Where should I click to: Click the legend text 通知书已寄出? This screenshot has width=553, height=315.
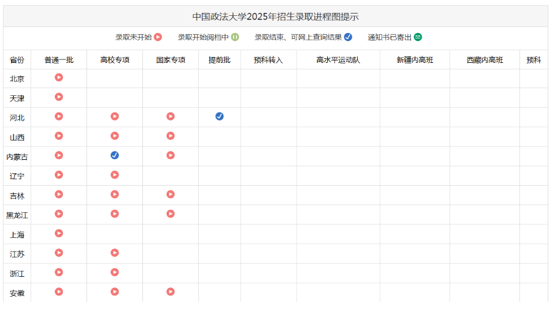click(389, 37)
